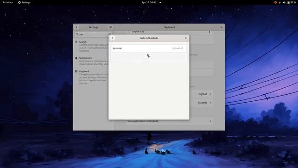Go back in the Custom Shortcuts dialog
Screen dimensions: 298x168
point(112,38)
